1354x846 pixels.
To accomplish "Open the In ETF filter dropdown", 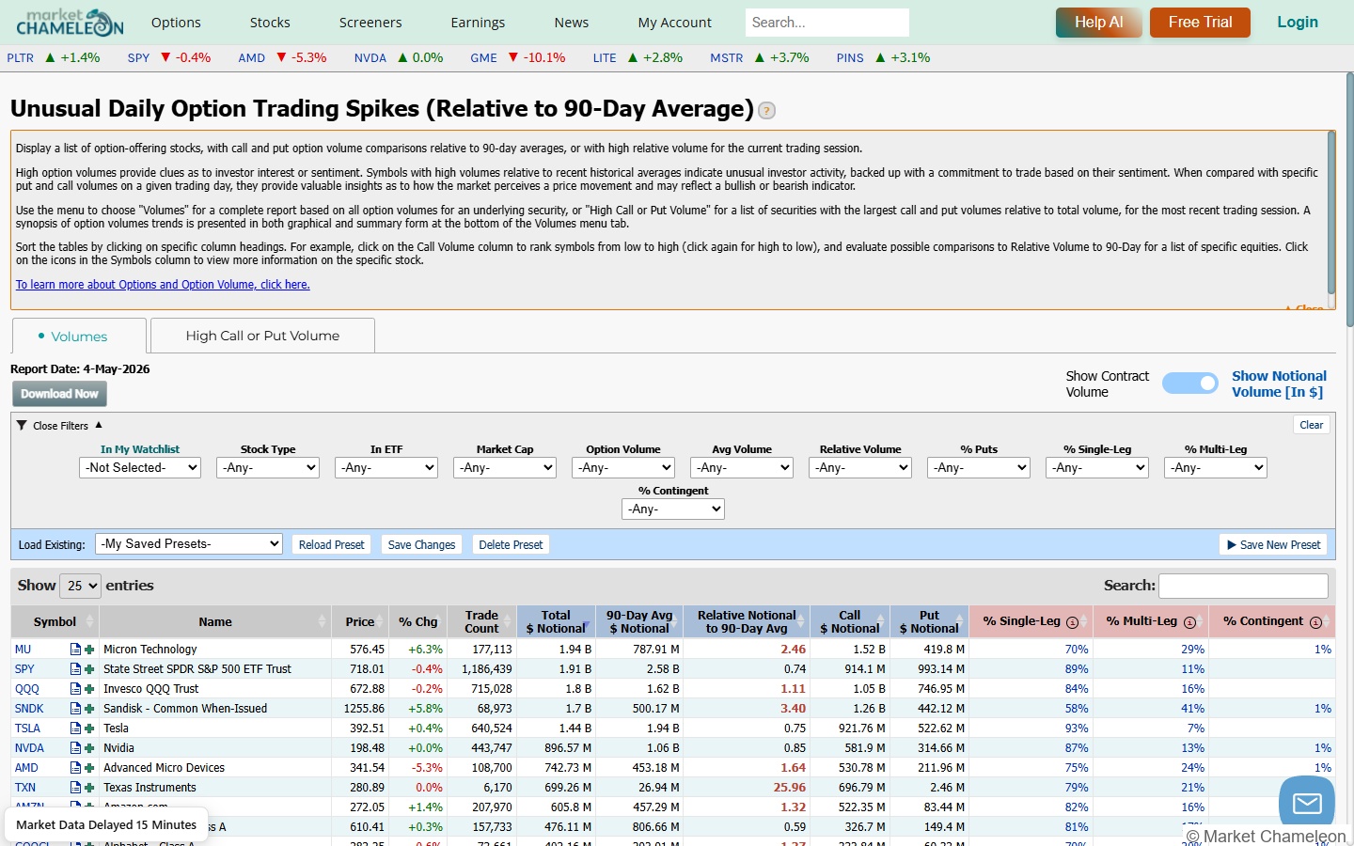I will pyautogui.click(x=386, y=467).
